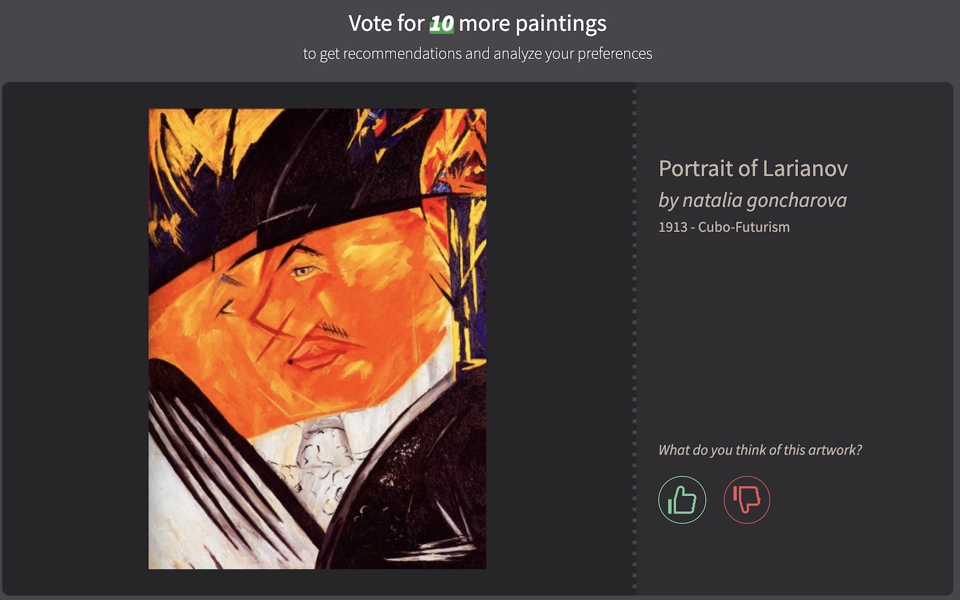The width and height of the screenshot is (960, 600).
Task: Click 'more paintings' in the heading
Action: [532, 23]
